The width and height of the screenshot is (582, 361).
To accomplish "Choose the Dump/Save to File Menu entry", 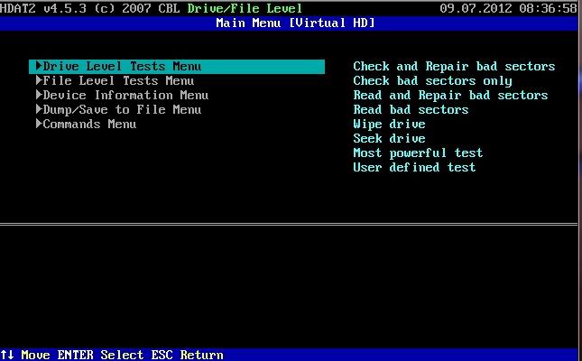I will tap(118, 109).
